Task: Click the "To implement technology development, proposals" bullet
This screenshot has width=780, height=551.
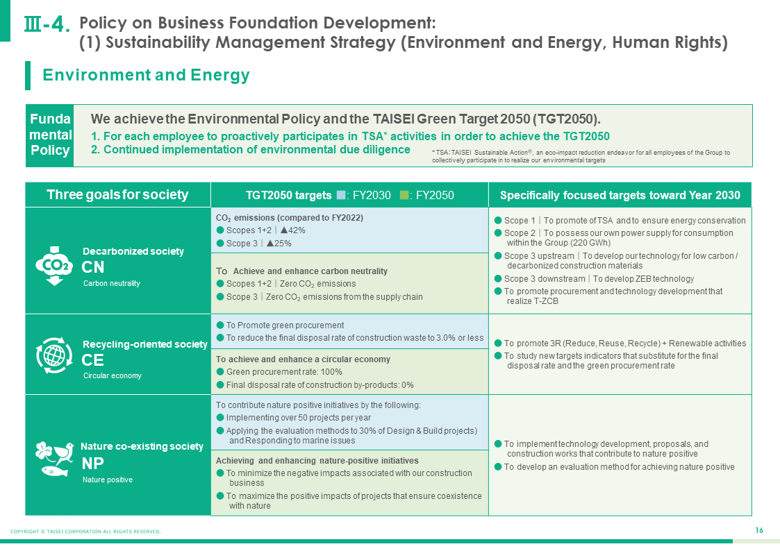Action: (601, 449)
